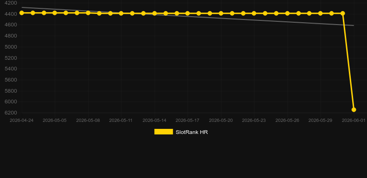Click the yellow SlotRank HR legend swatch
The height and width of the screenshot is (178, 367).
pos(164,132)
